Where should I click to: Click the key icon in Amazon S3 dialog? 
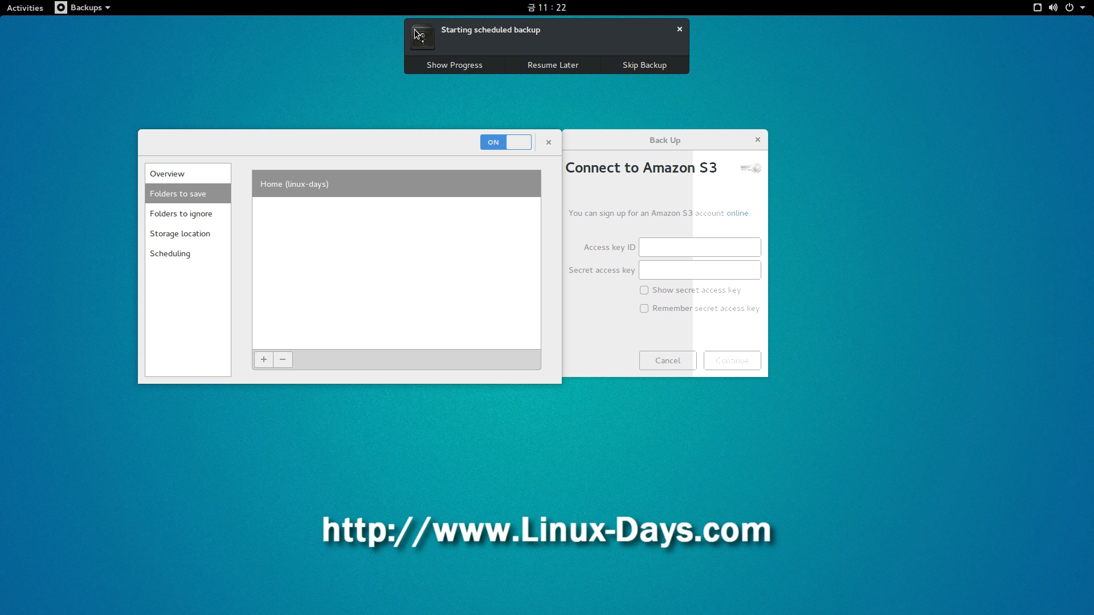[750, 168]
